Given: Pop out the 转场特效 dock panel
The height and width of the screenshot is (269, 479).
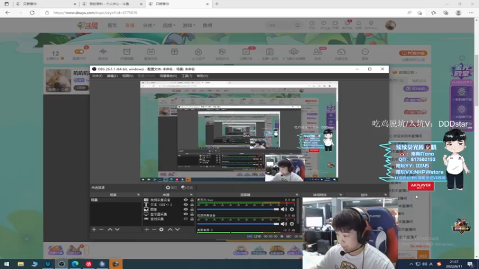Looking at the screenshot, I should click(341, 195).
